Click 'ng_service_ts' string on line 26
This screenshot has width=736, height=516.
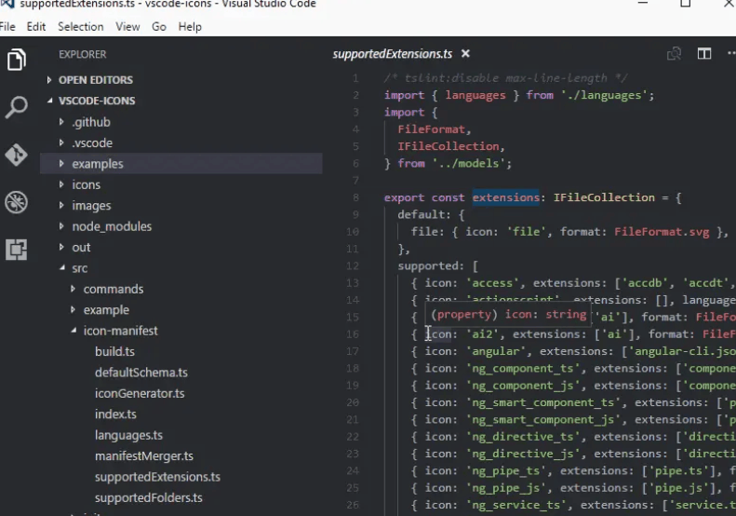pos(515,505)
